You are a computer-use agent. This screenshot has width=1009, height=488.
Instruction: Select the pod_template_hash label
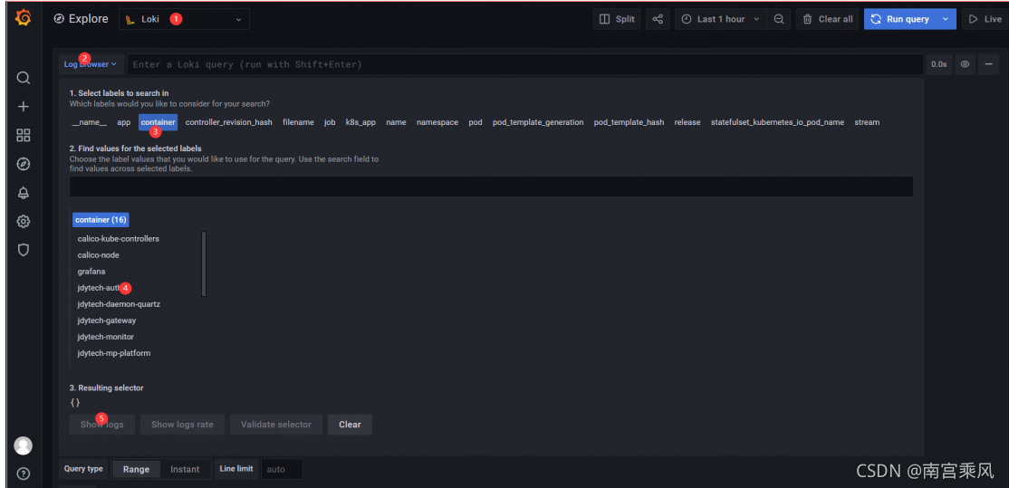629,122
